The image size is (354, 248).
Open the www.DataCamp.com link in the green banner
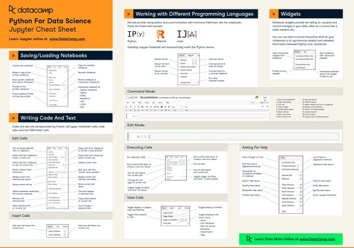pos(317,239)
